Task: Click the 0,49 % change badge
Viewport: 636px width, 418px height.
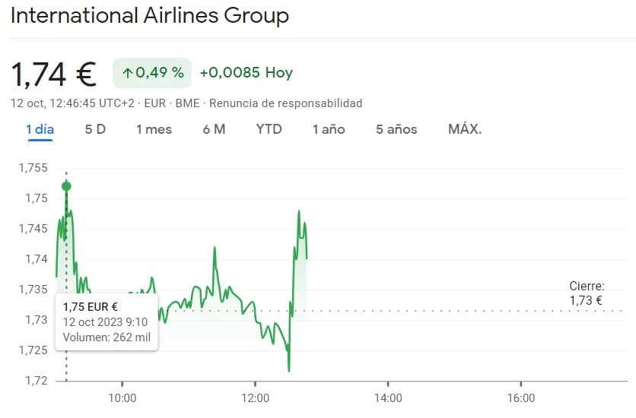Action: pos(152,73)
